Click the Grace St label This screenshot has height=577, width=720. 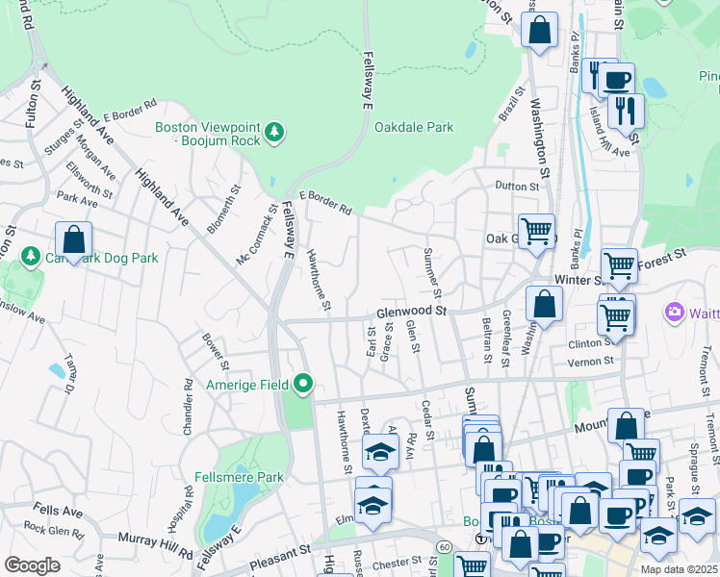point(387,341)
